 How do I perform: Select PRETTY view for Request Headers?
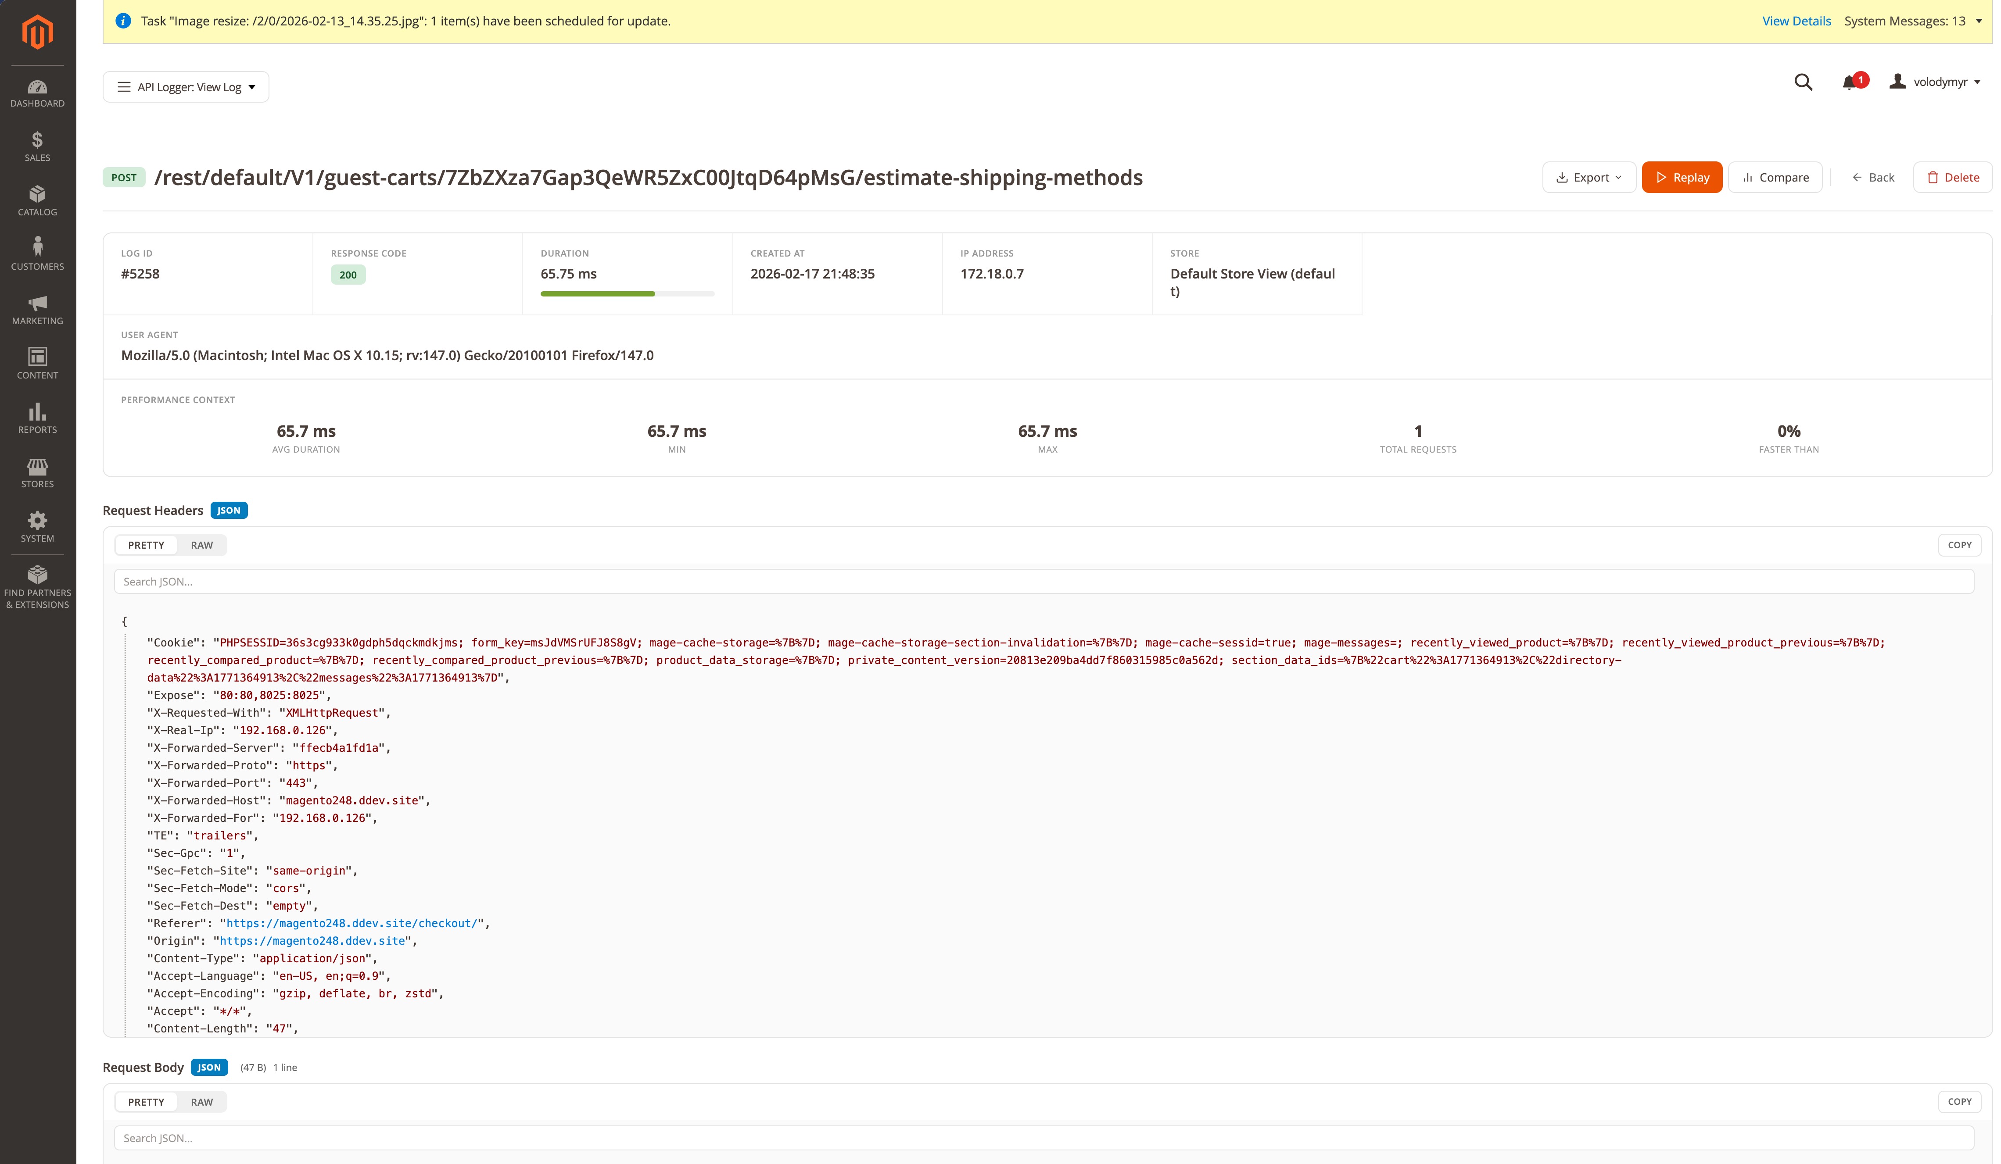pyautogui.click(x=146, y=545)
